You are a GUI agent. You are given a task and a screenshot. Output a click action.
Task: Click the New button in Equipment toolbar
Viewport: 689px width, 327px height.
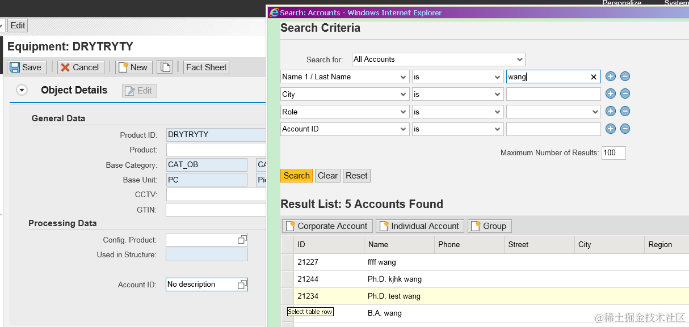133,67
